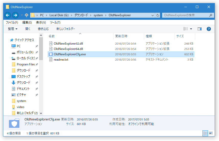Select PC in the address breadcrumb
This screenshot has width=219, height=141.
[42, 15]
